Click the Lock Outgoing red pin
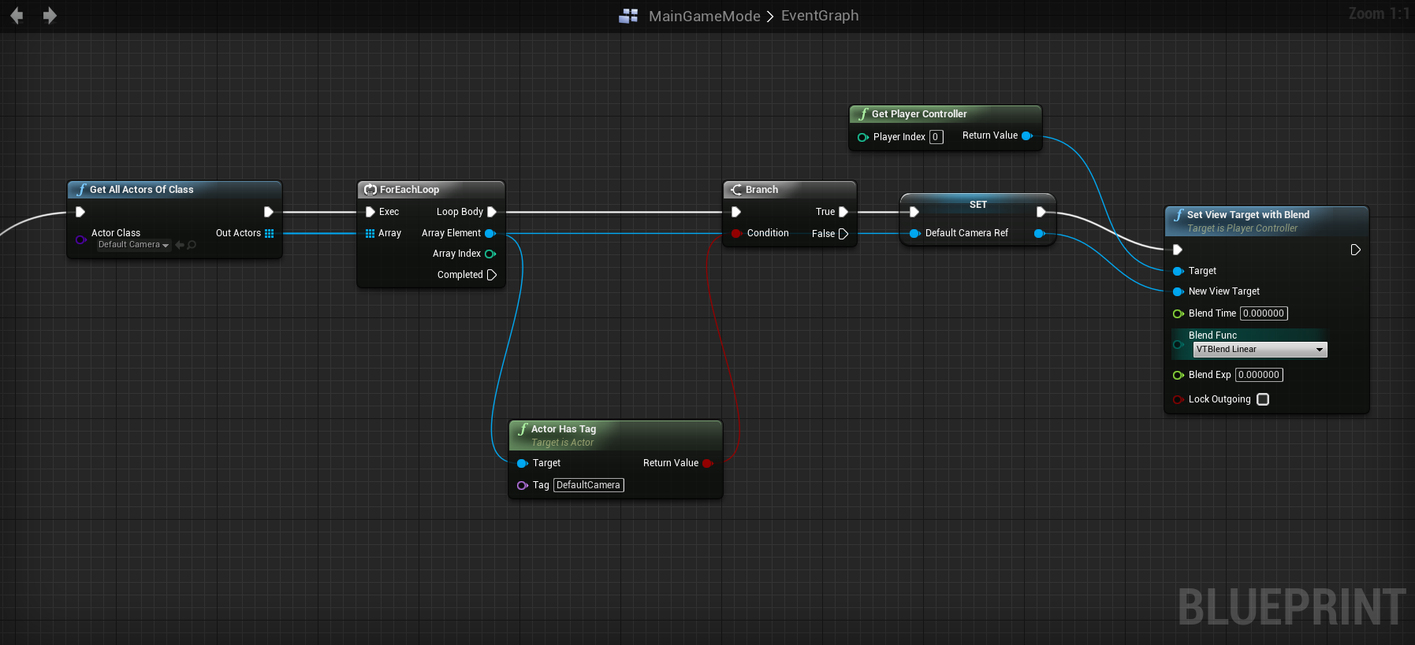Screen dimensions: 1415x645 click(x=1178, y=399)
